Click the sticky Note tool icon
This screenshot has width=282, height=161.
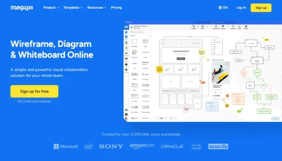[202, 27]
